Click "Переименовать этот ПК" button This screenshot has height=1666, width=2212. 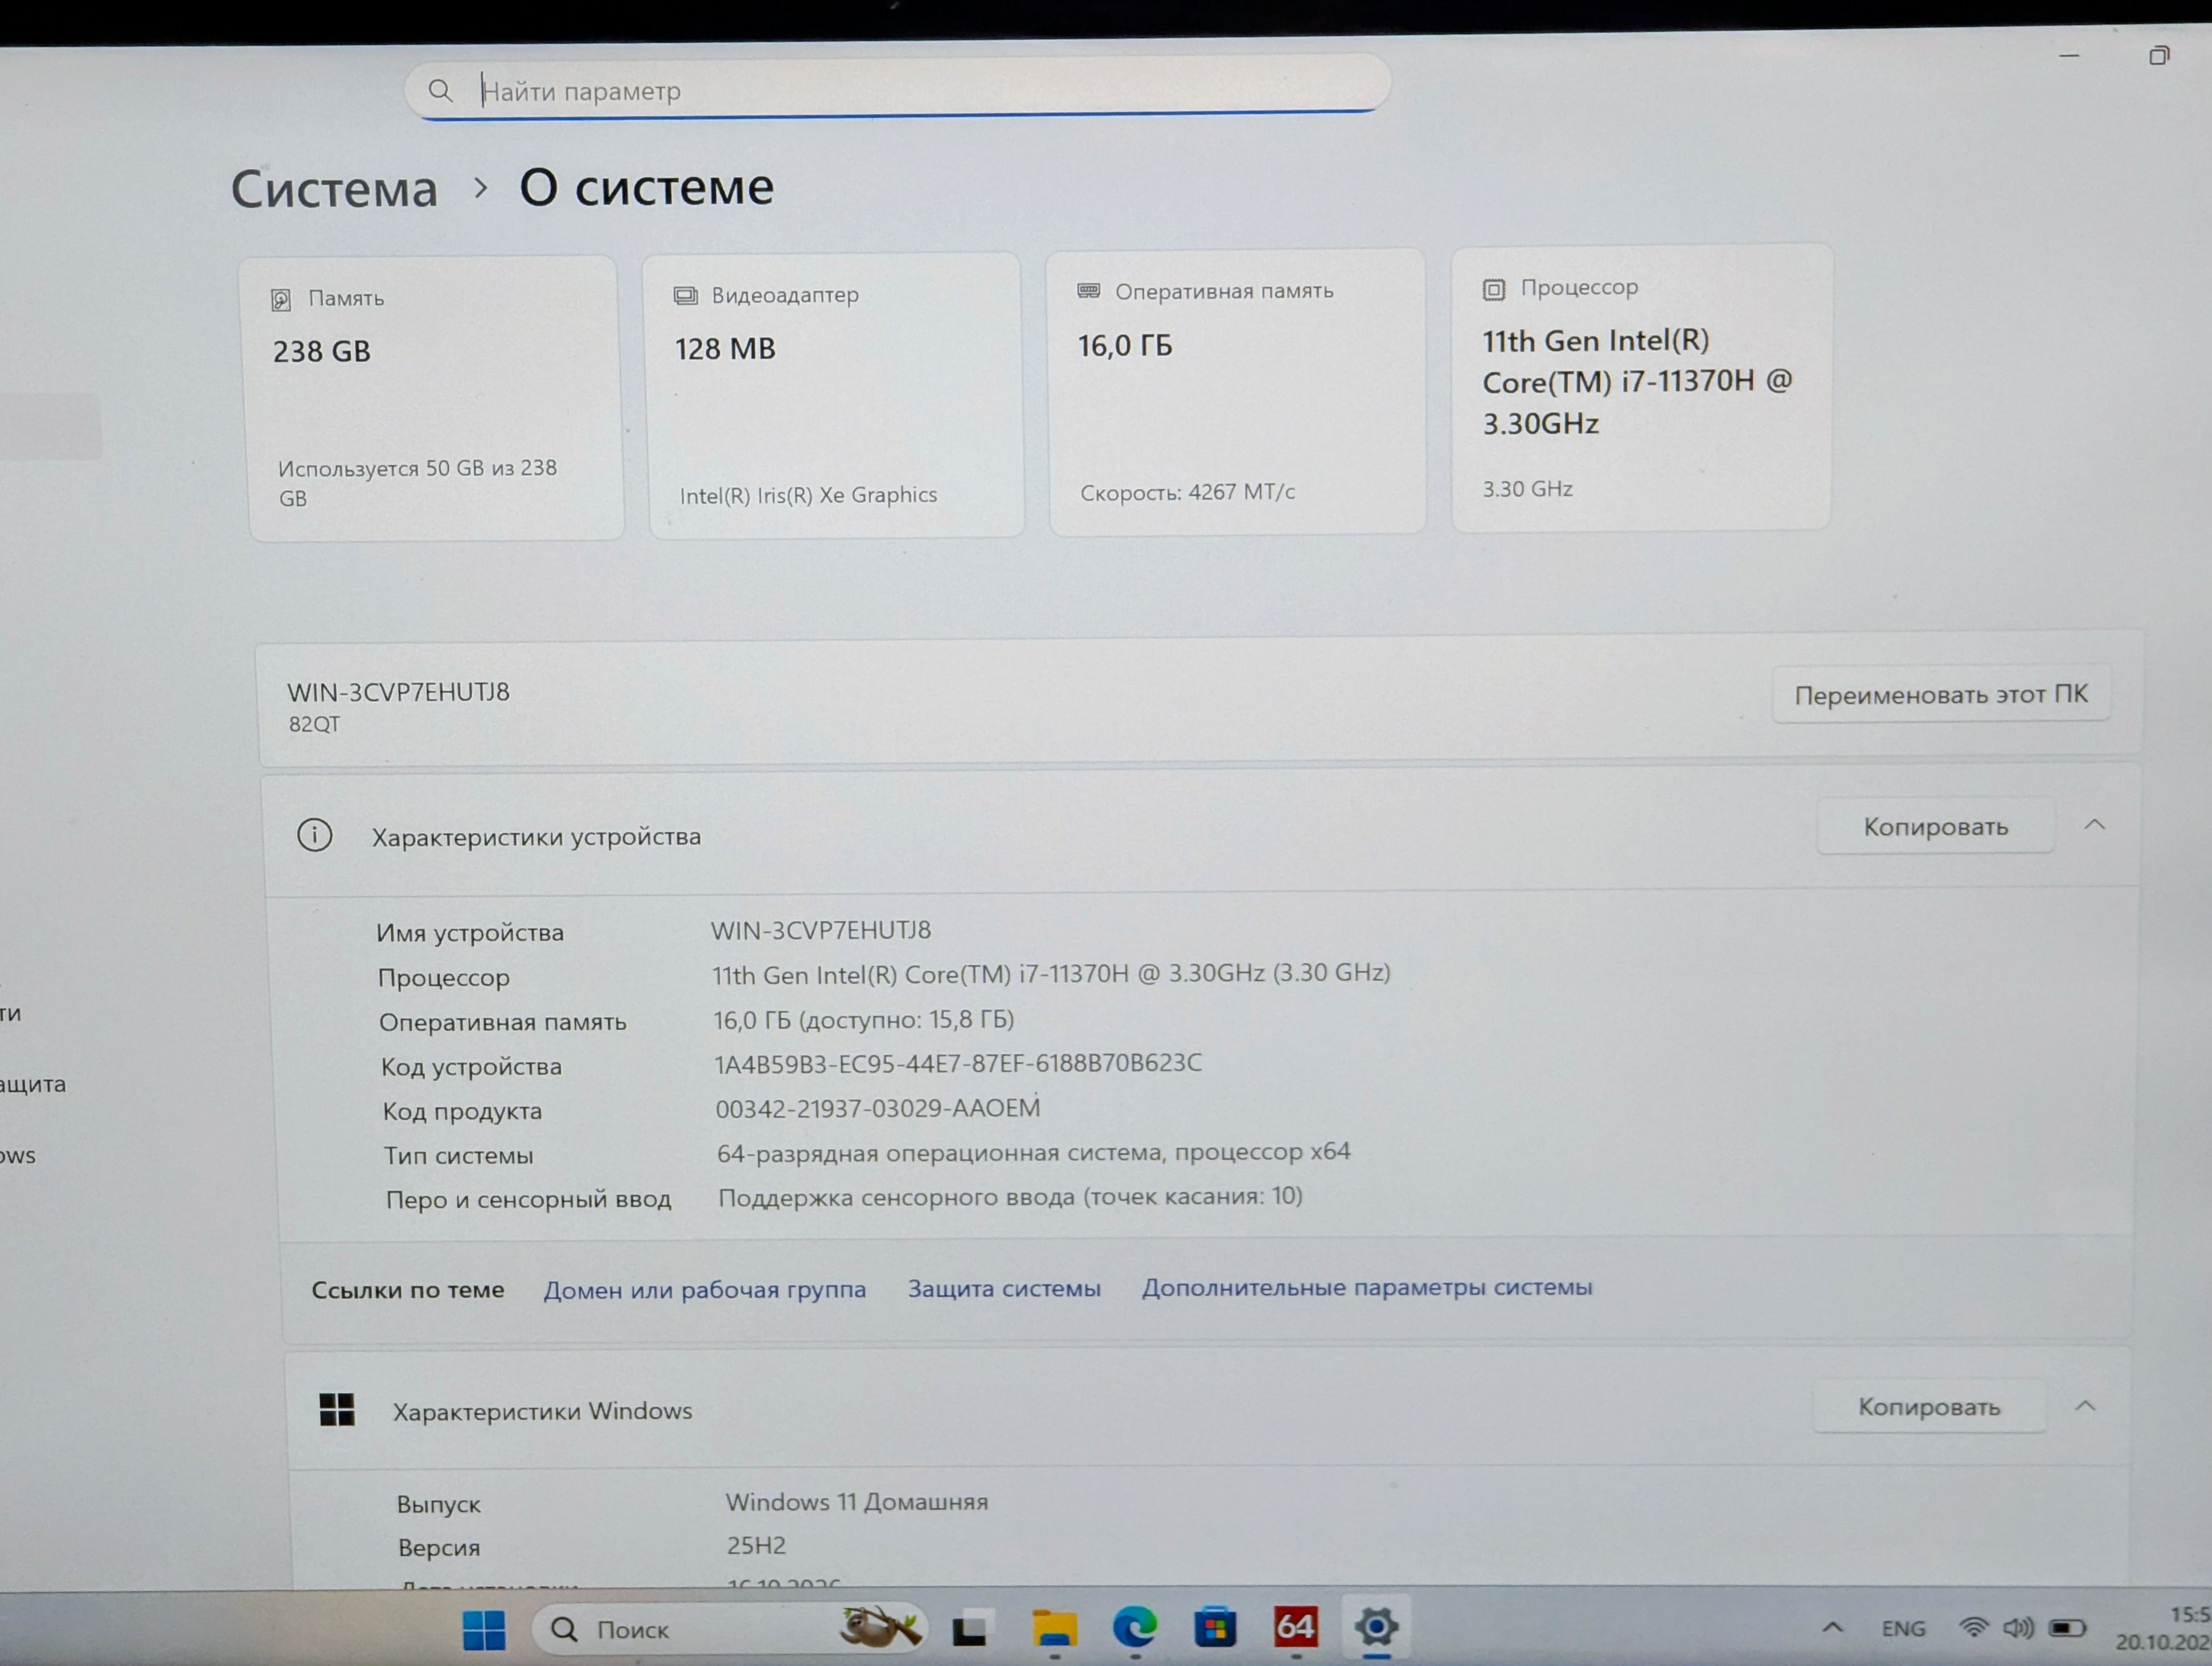1941,694
